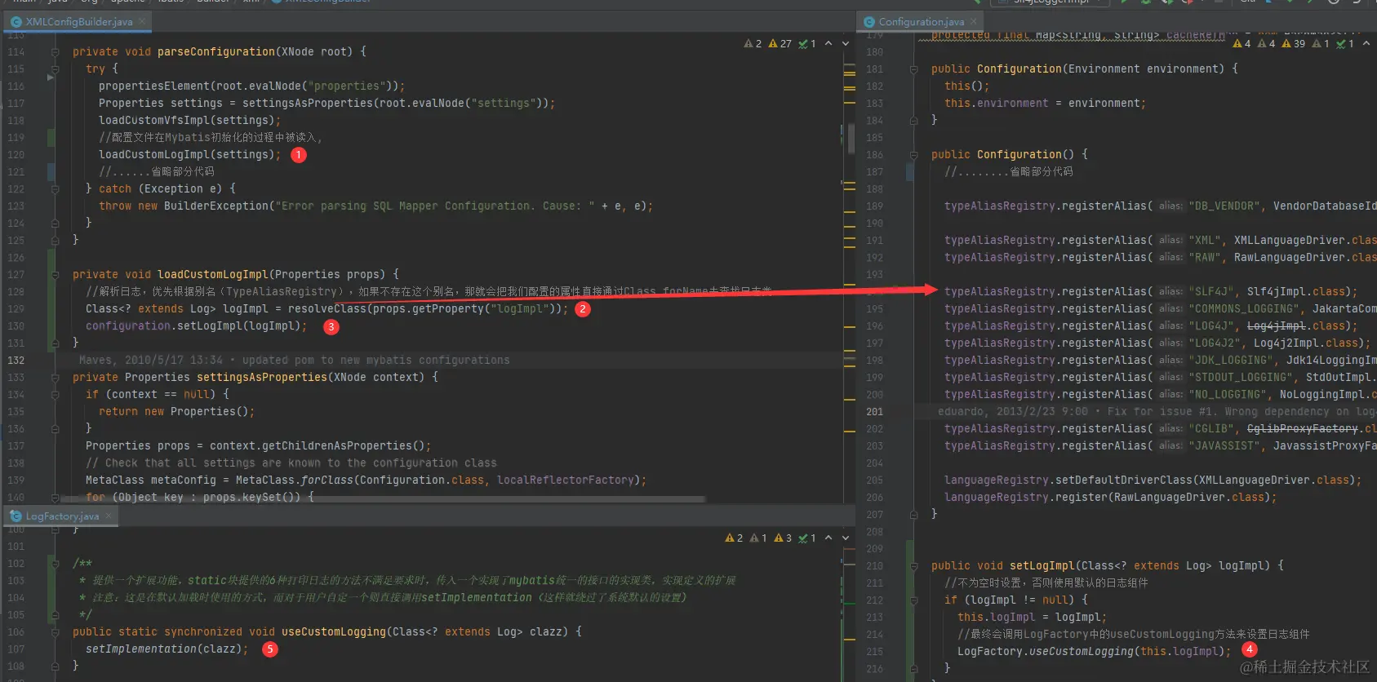Screen dimensions: 1377x682
Task: Click line number 129 in the XMLConfigBuilder gutter
Action: [16, 308]
